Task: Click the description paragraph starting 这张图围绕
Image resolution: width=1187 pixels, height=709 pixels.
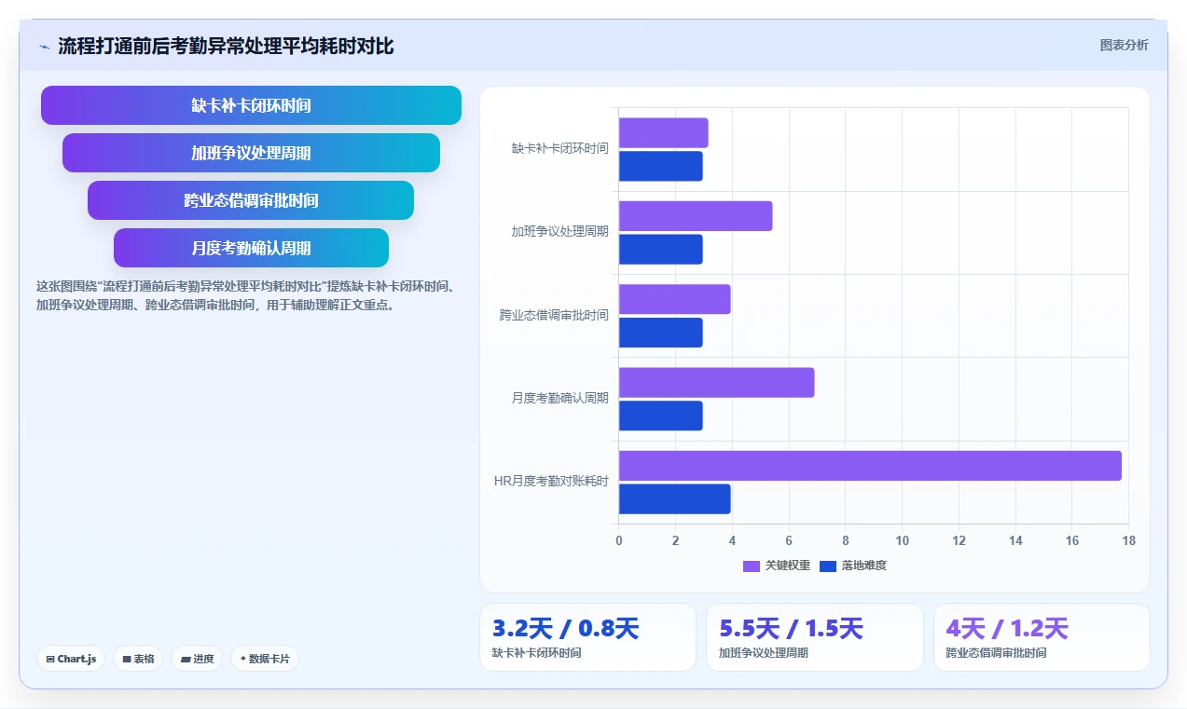Action: (x=245, y=295)
